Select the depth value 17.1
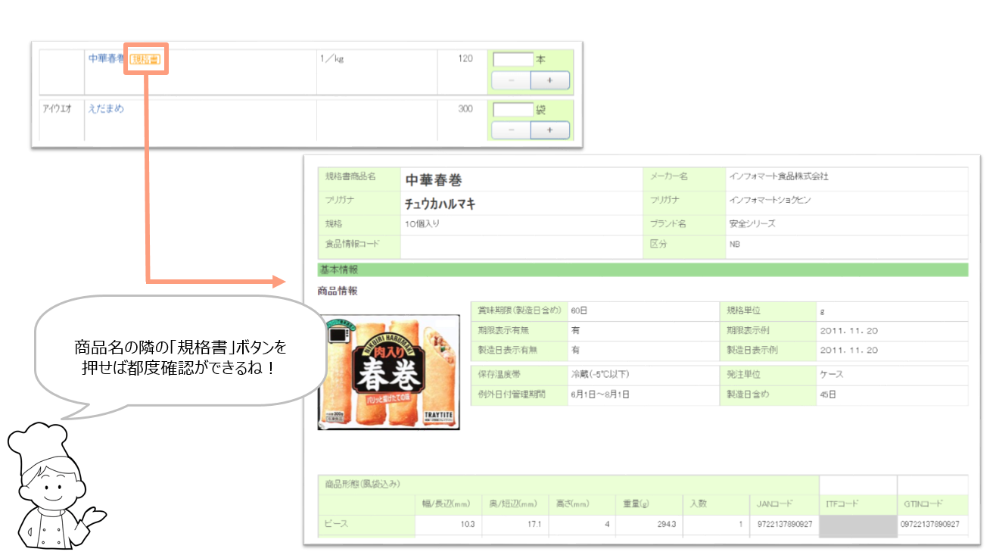 click(x=535, y=525)
